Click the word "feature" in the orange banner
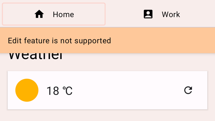This screenshot has height=121, width=215. [37, 41]
